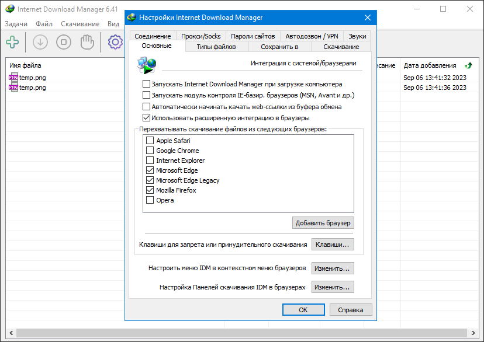Close the settings dialog with X
The width and height of the screenshot is (484, 342).
click(367, 18)
